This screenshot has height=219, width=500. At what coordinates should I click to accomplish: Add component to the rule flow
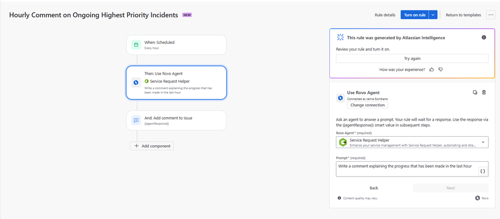(152, 146)
